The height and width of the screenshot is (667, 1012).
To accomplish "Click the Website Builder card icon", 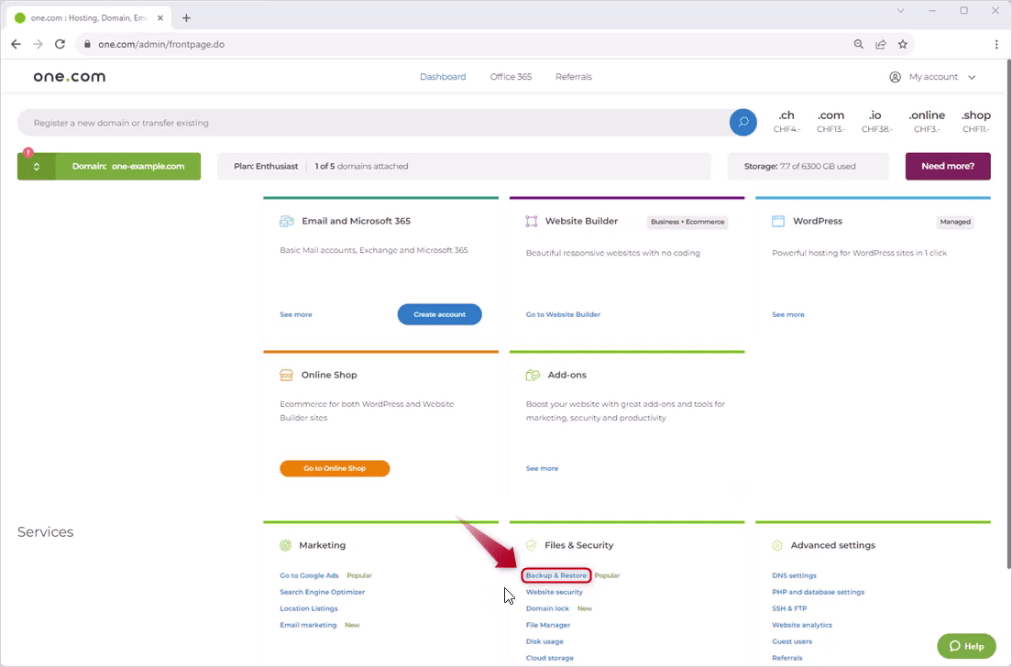I will click(x=532, y=221).
